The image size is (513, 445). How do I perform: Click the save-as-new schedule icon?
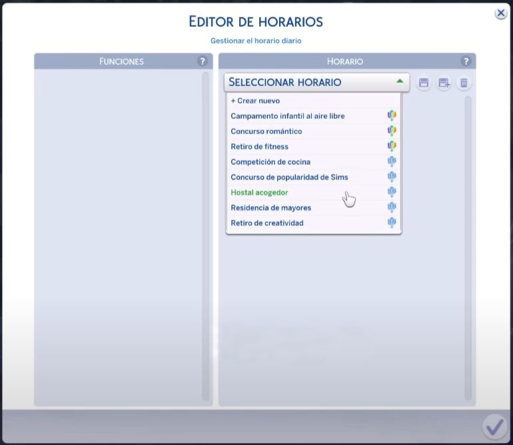tap(444, 83)
